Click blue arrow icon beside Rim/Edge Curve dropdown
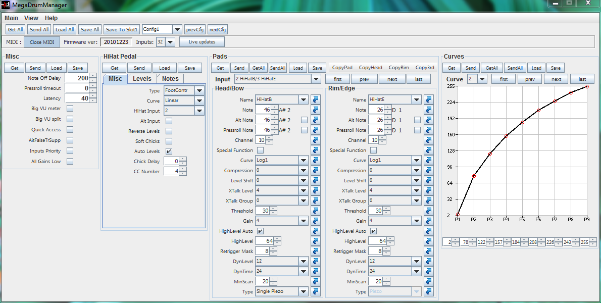The height and width of the screenshot is (303, 601). click(x=429, y=160)
